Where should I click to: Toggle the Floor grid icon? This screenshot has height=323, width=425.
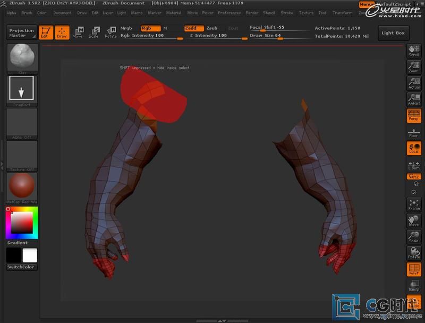[414, 132]
